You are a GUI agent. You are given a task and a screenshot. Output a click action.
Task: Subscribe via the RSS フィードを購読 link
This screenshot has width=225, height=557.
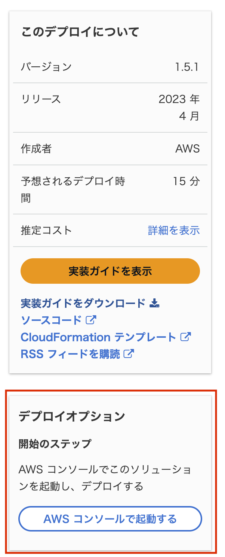[71, 353]
